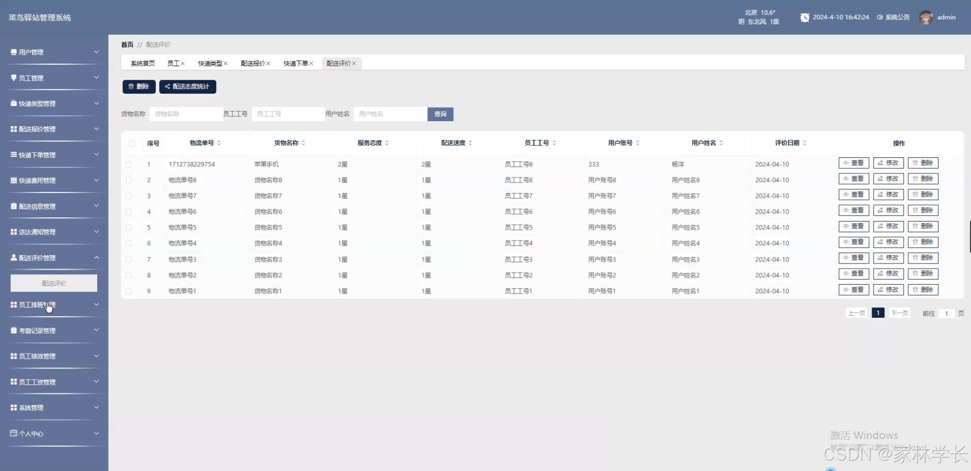Collapse the 配送评价管理 menu chevron

click(96, 257)
